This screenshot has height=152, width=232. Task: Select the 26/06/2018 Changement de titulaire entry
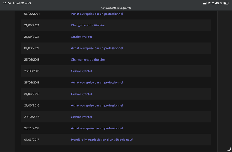point(88,60)
